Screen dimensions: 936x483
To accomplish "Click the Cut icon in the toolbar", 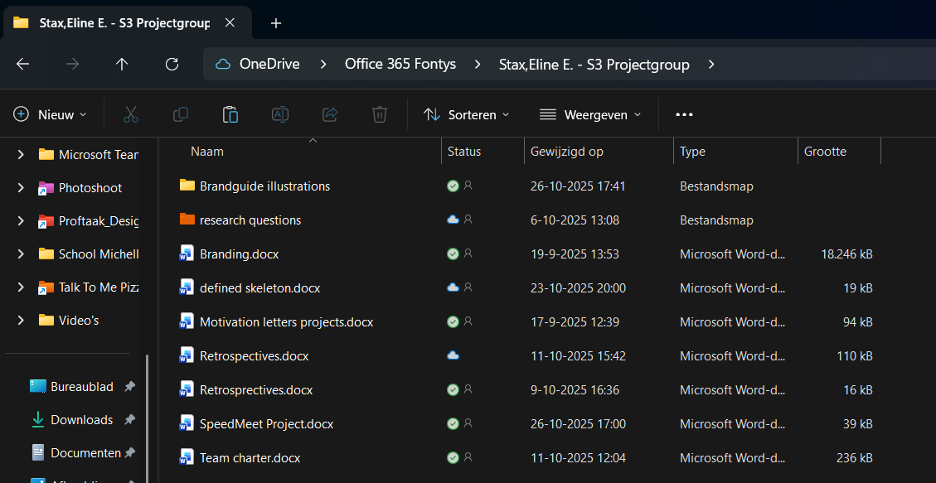I will point(131,114).
